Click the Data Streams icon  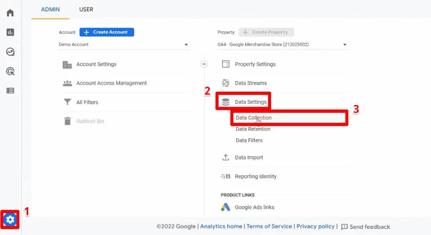tap(226, 83)
